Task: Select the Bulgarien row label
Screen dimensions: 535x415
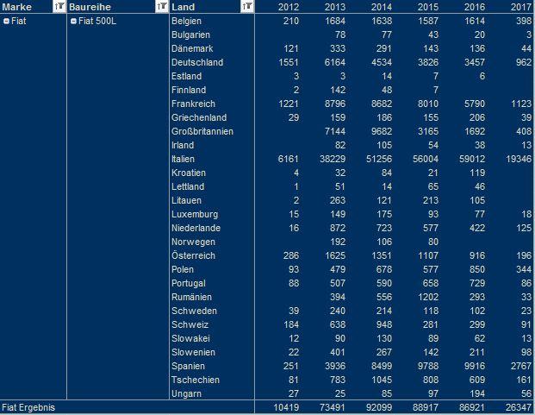Action: point(190,35)
